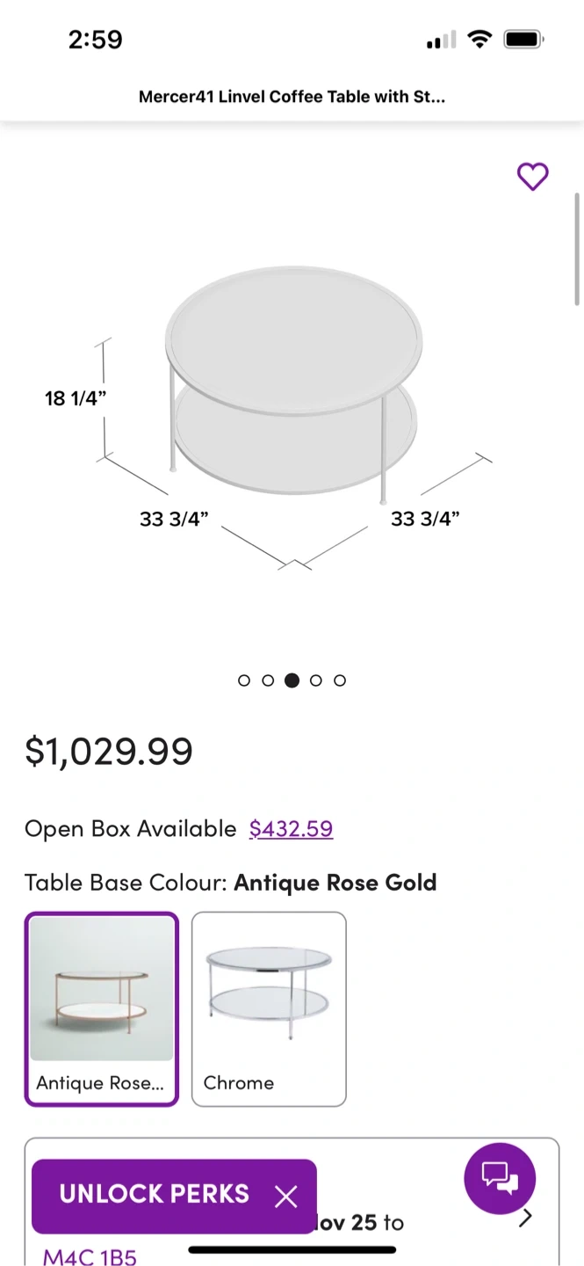Open the $432.59 open box link

point(291,829)
